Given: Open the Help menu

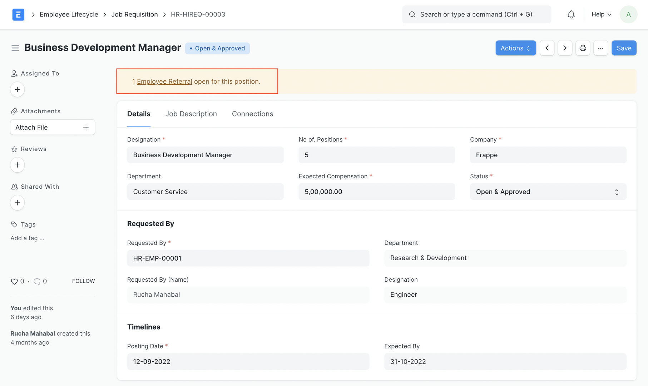Looking at the screenshot, I should tap(601, 14).
